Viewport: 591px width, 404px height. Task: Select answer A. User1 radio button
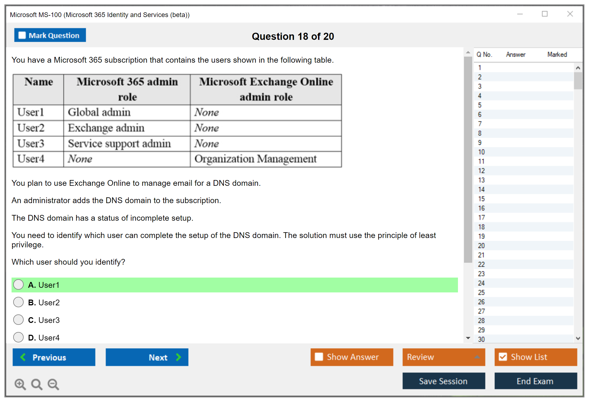point(18,285)
